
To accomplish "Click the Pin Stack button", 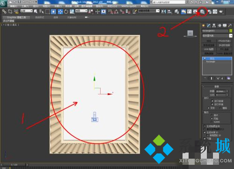I will click(x=205, y=78).
